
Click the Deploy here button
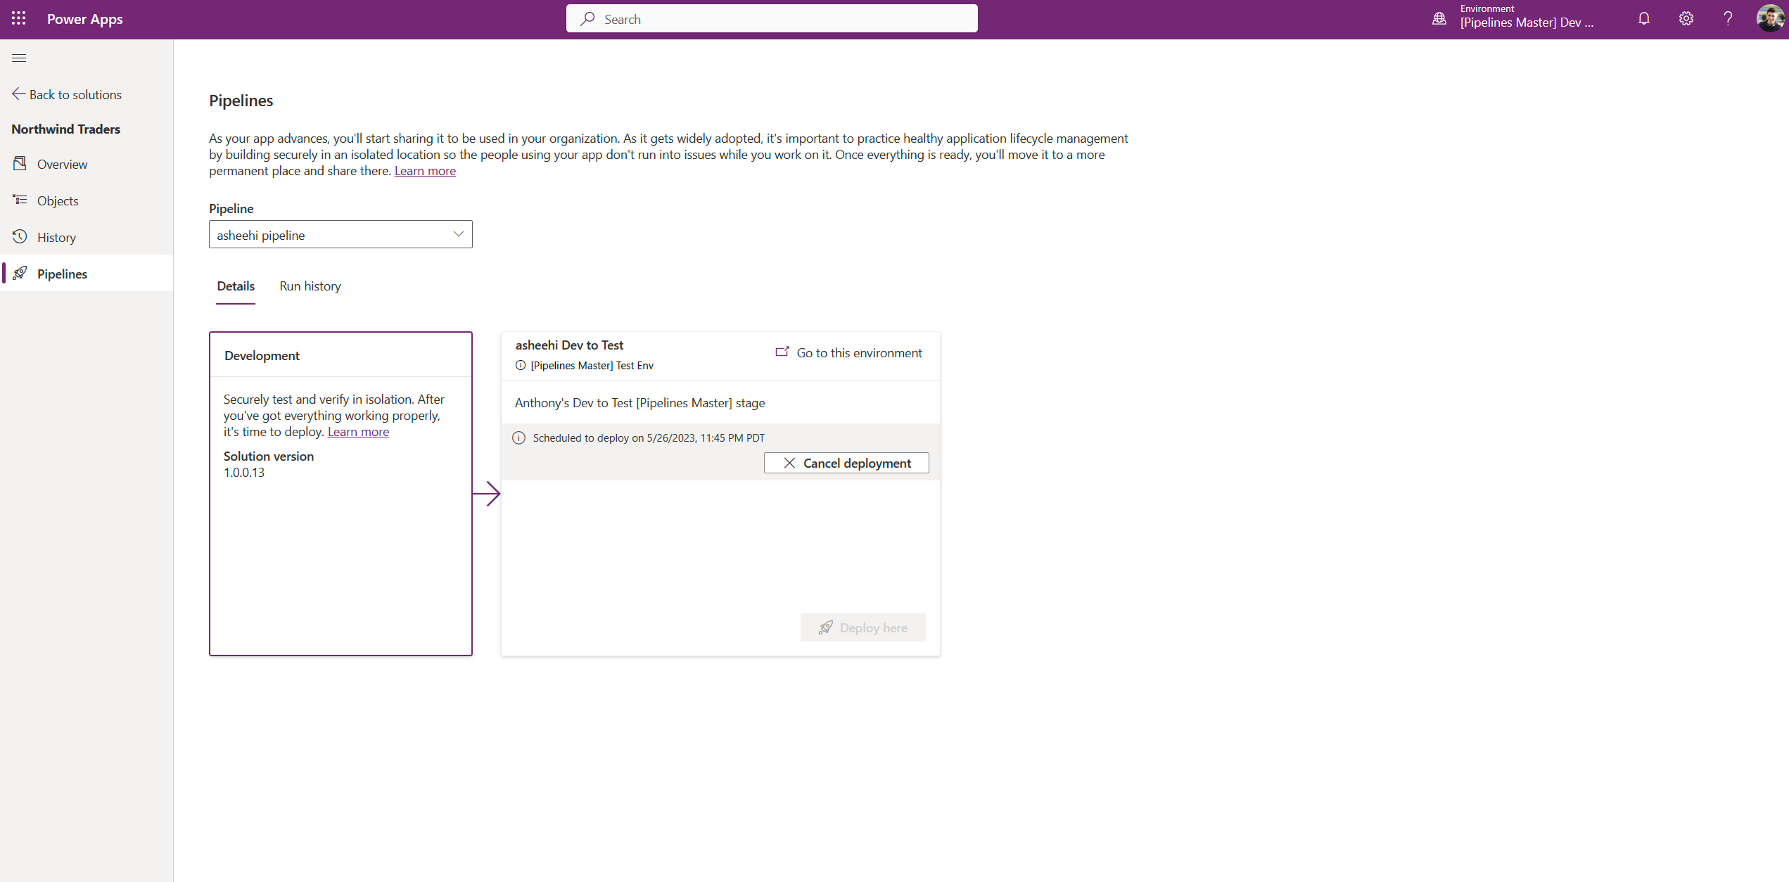click(x=862, y=627)
